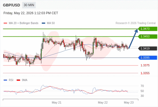This screenshot has height=107, width=158.
Task: Click the May 21 date axis label
Action: pyautogui.click(x=57, y=102)
